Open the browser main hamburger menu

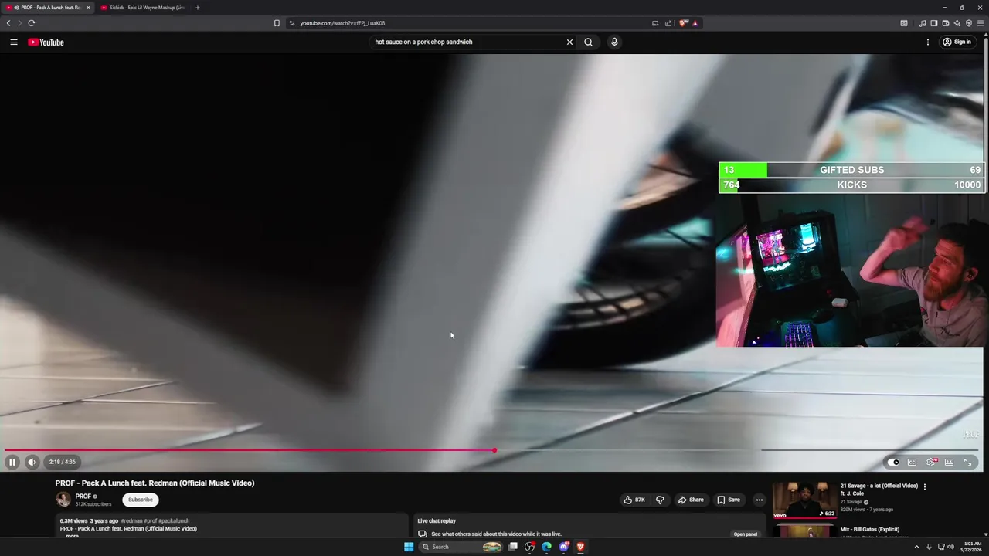[x=981, y=23]
